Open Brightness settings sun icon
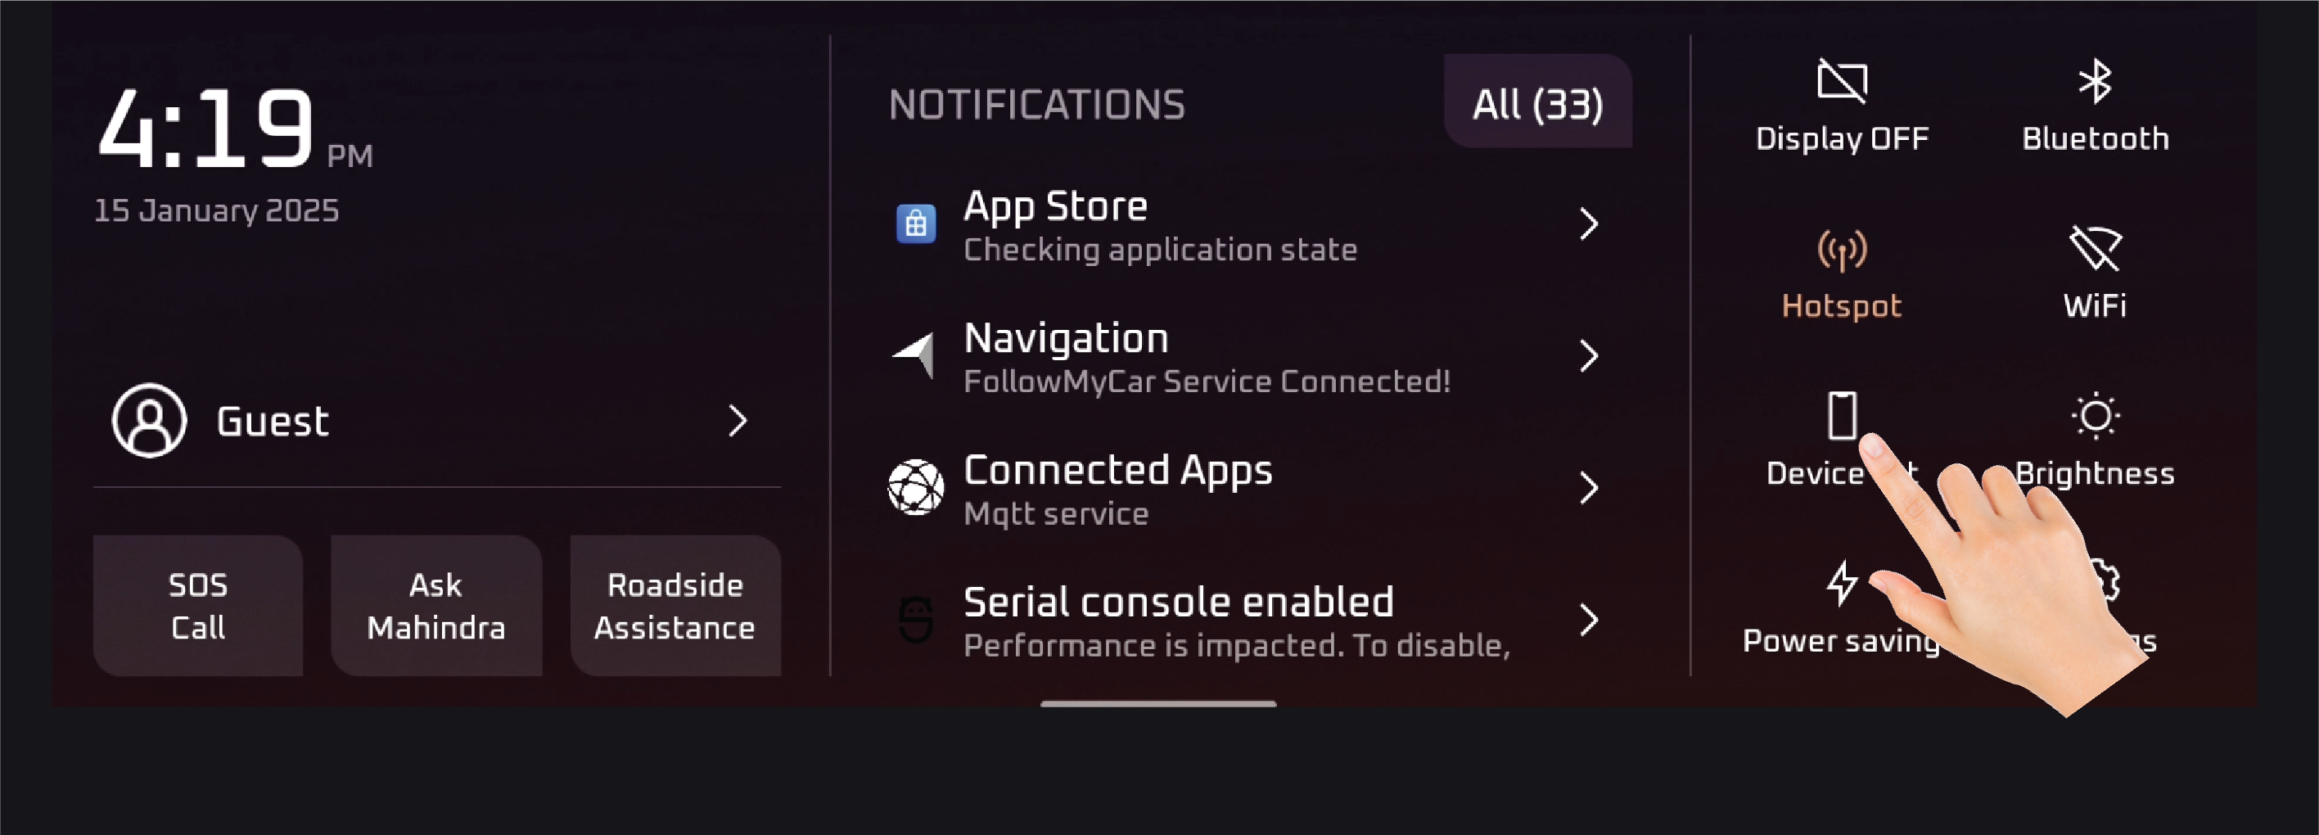 coord(2095,416)
